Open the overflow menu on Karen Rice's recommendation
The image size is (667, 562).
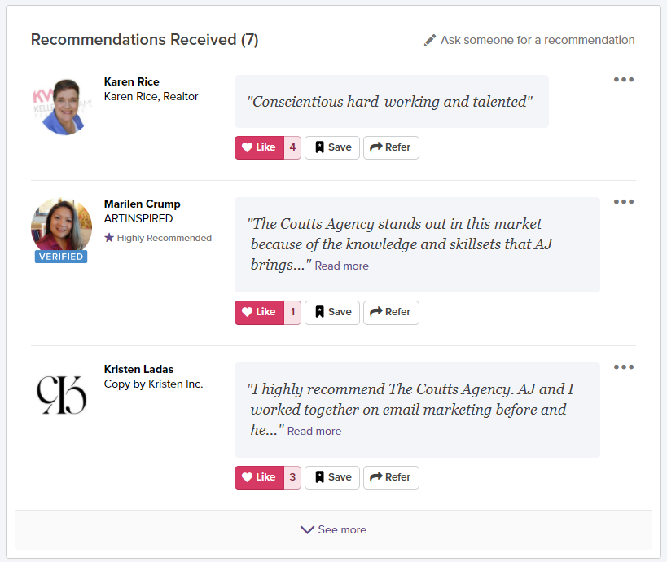[623, 79]
